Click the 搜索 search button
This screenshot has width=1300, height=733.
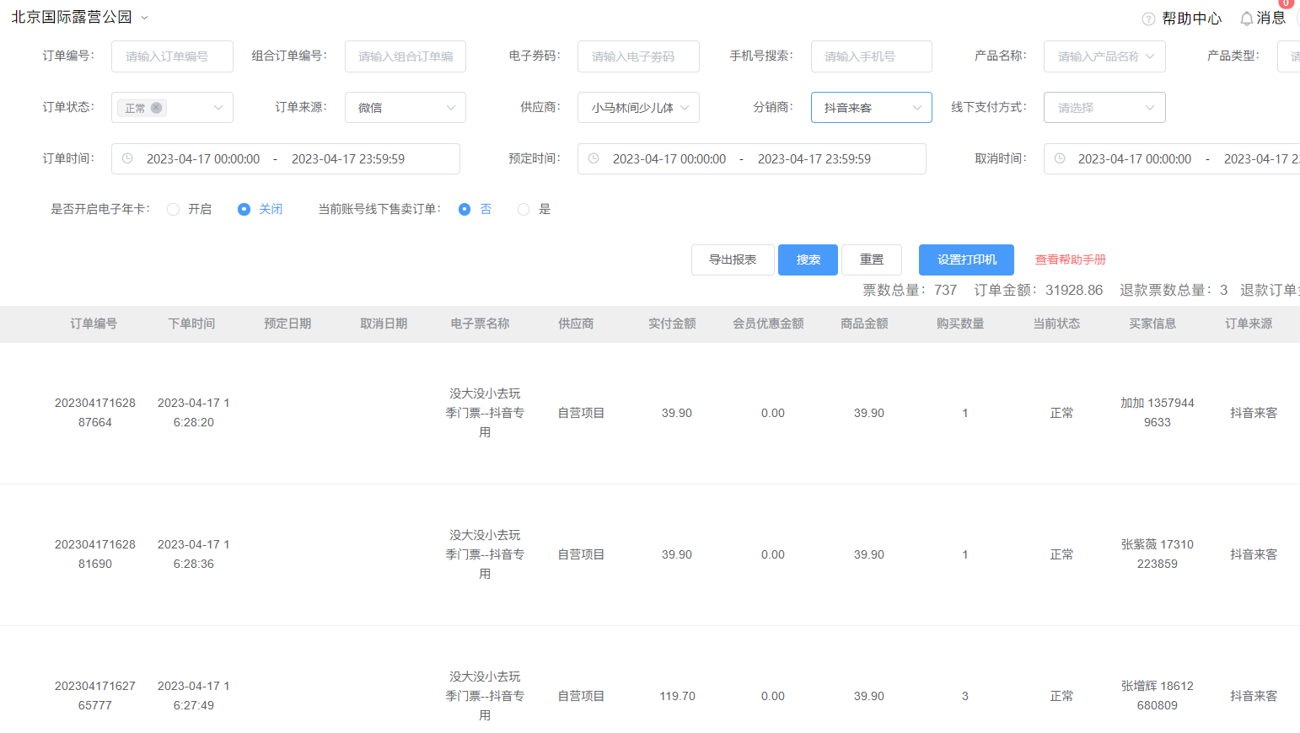pos(808,259)
